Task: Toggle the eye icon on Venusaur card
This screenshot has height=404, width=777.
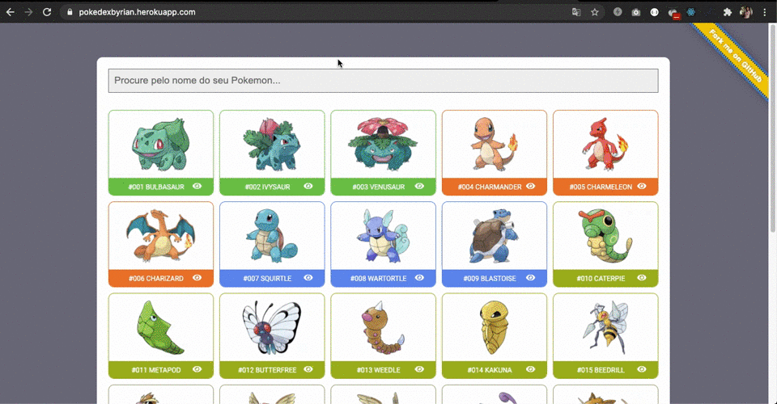Action: click(419, 187)
